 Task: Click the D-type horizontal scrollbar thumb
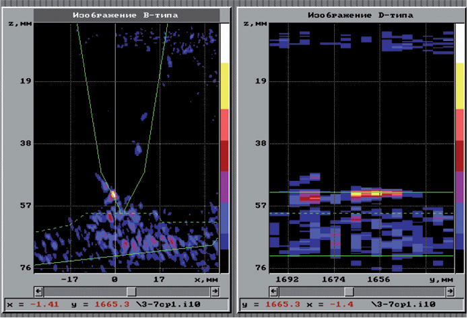click(349, 291)
